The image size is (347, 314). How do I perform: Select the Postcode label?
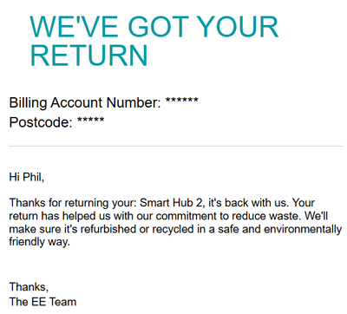(41, 122)
